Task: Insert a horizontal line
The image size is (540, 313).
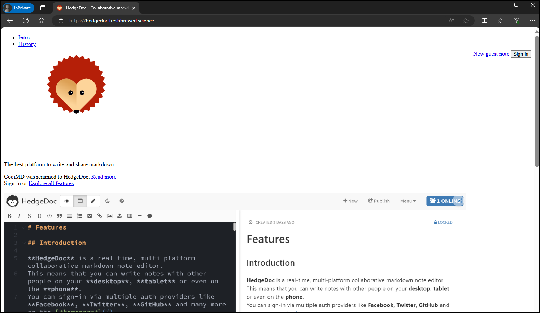Action: (x=140, y=216)
